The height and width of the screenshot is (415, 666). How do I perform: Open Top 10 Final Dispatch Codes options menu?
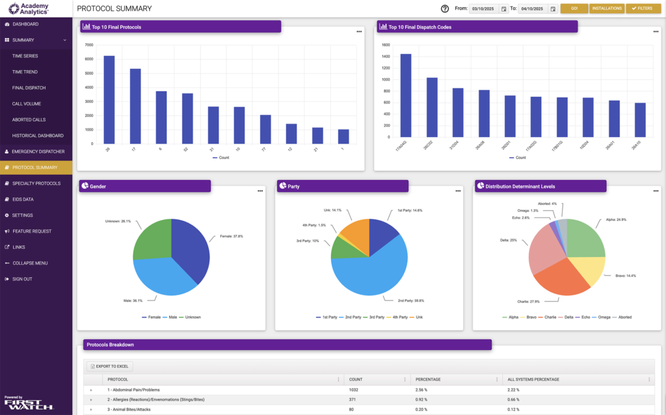tap(656, 31)
